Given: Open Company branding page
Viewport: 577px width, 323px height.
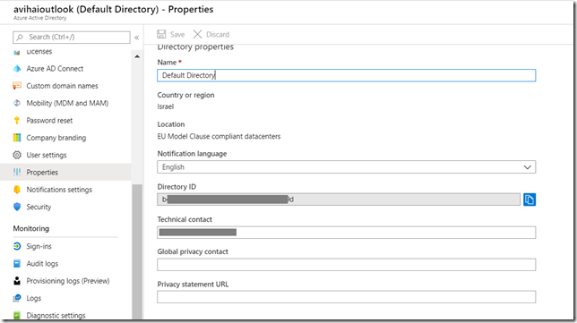Looking at the screenshot, I should tap(56, 138).
